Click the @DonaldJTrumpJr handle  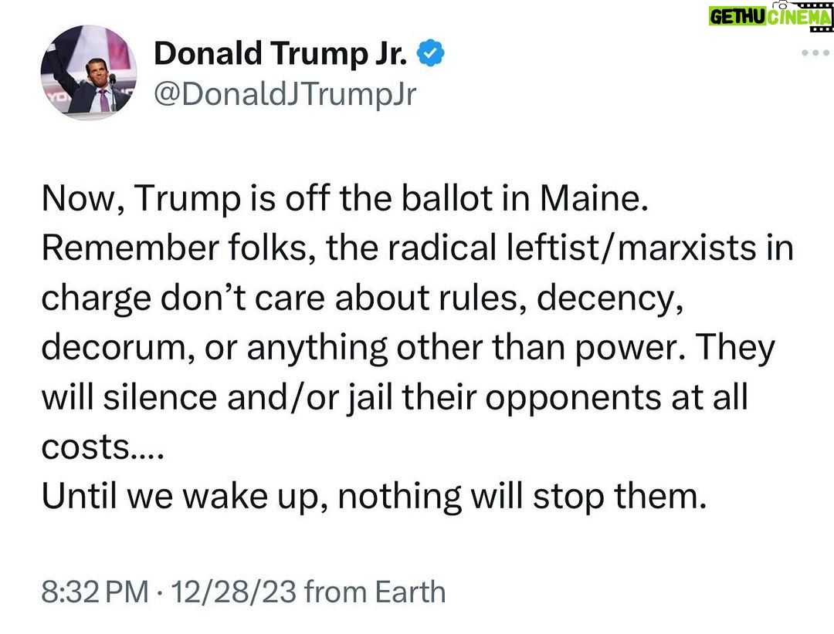[x=284, y=95]
